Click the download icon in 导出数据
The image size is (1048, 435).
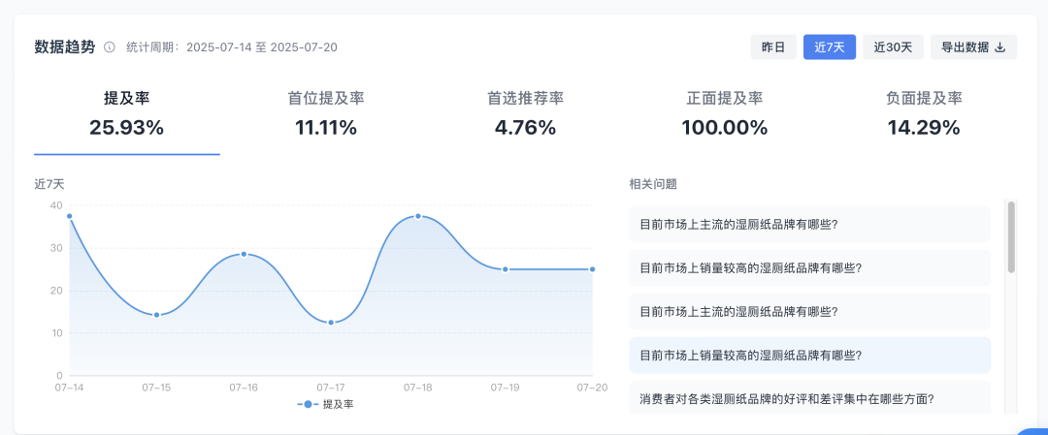click(1000, 47)
